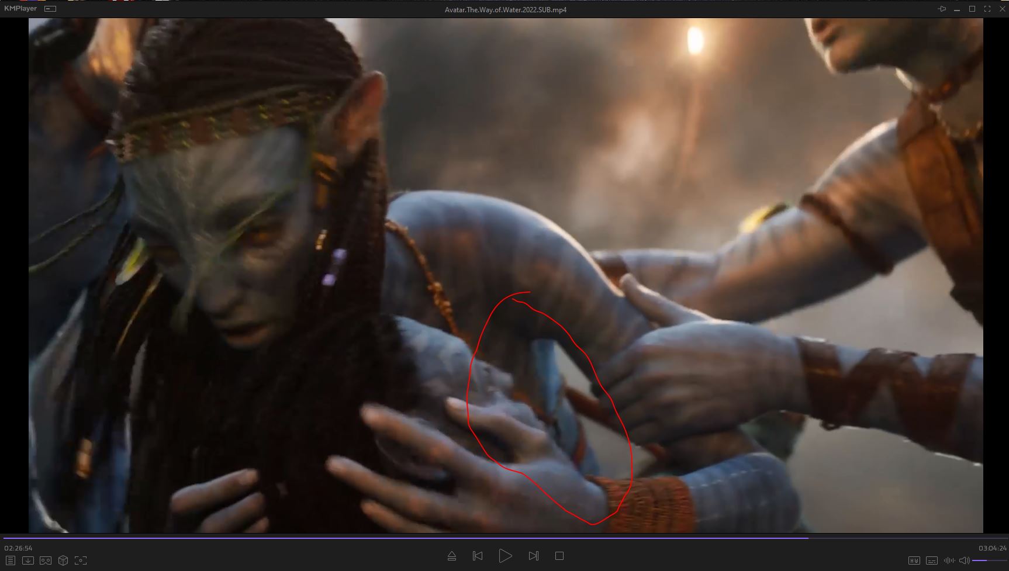Enter fullscreen mode from title bar
Screen dimensions: 1009x571
point(987,9)
